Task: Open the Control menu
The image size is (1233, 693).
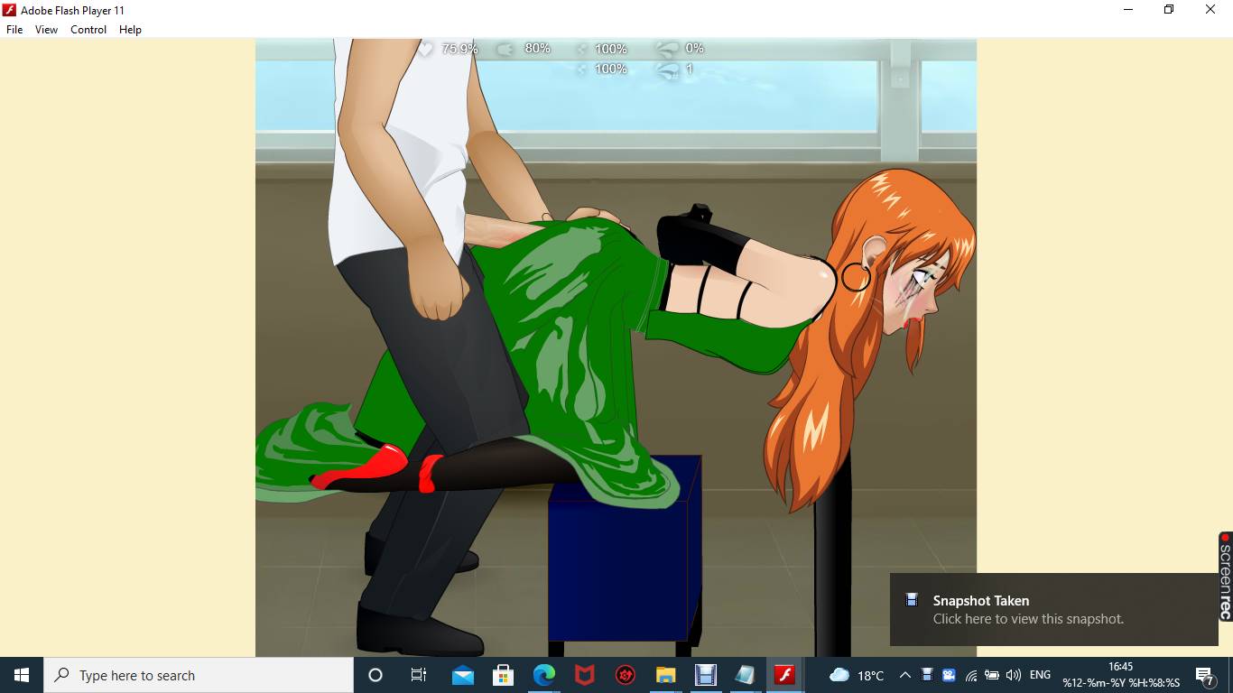Action: click(x=88, y=30)
